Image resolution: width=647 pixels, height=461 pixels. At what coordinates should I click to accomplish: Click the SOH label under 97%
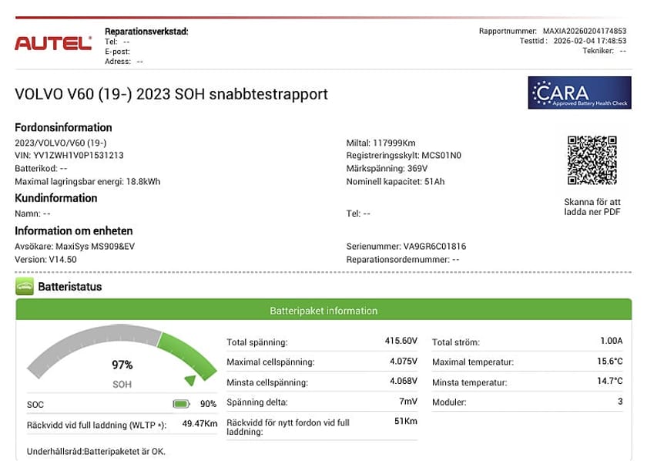pos(122,385)
